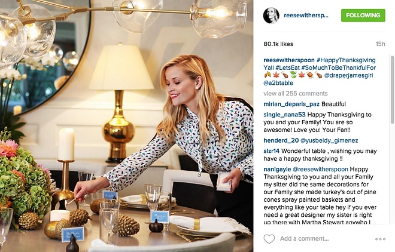395x252 pixels.
Task: Visit the @yusbeldy_gimenez mention
Action: click(x=329, y=140)
